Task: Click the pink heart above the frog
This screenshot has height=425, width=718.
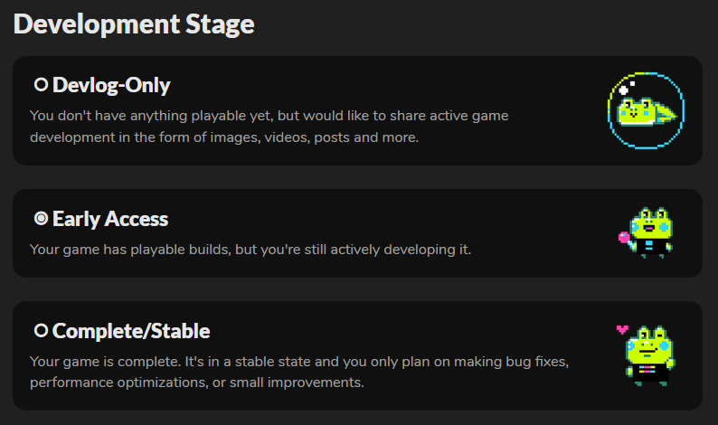Action: click(x=621, y=330)
